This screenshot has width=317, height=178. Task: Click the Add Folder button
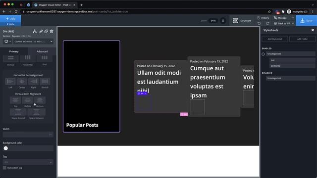[x=302, y=39]
